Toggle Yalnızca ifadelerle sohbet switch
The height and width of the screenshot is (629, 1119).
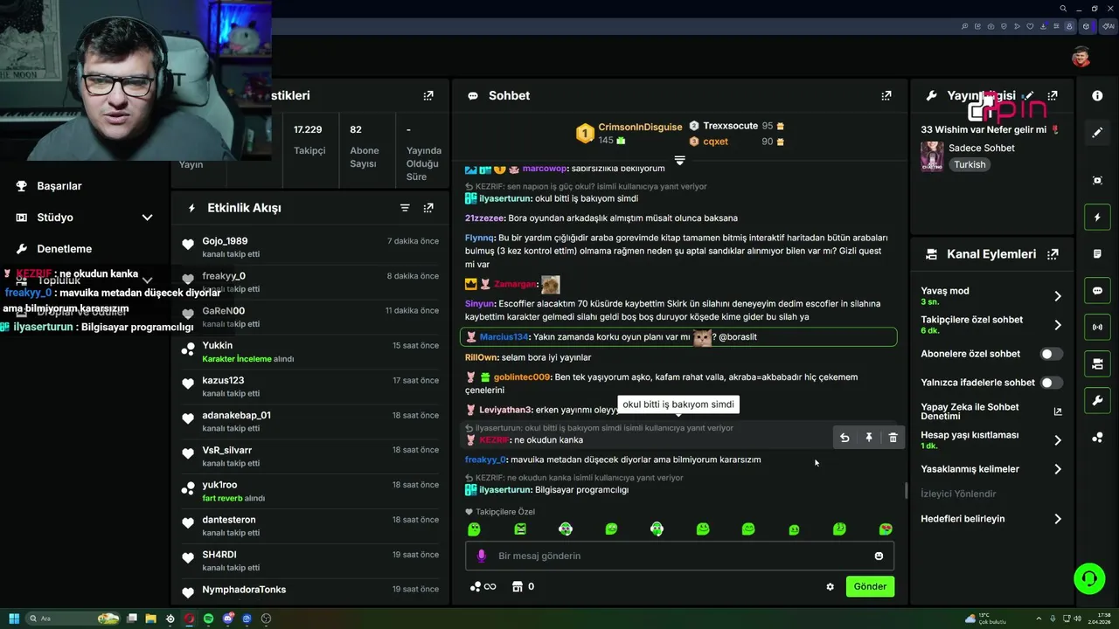(x=1052, y=383)
